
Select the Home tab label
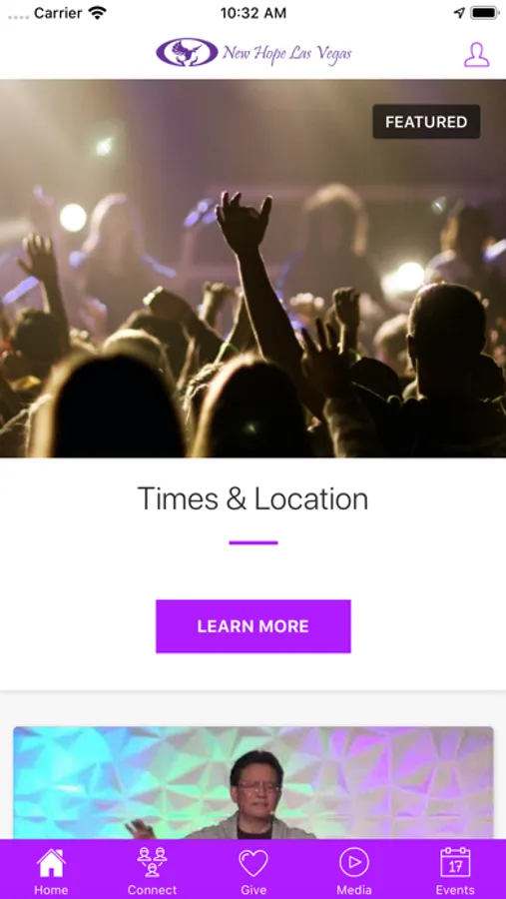click(x=51, y=890)
